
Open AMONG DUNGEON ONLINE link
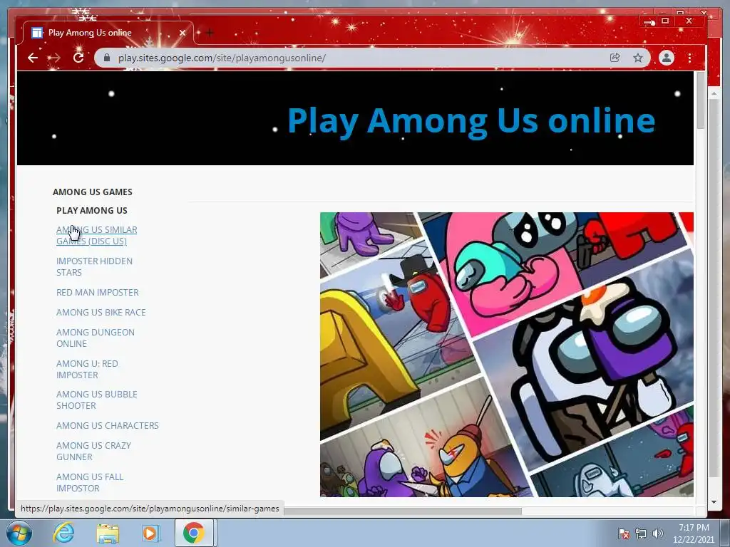(x=95, y=338)
